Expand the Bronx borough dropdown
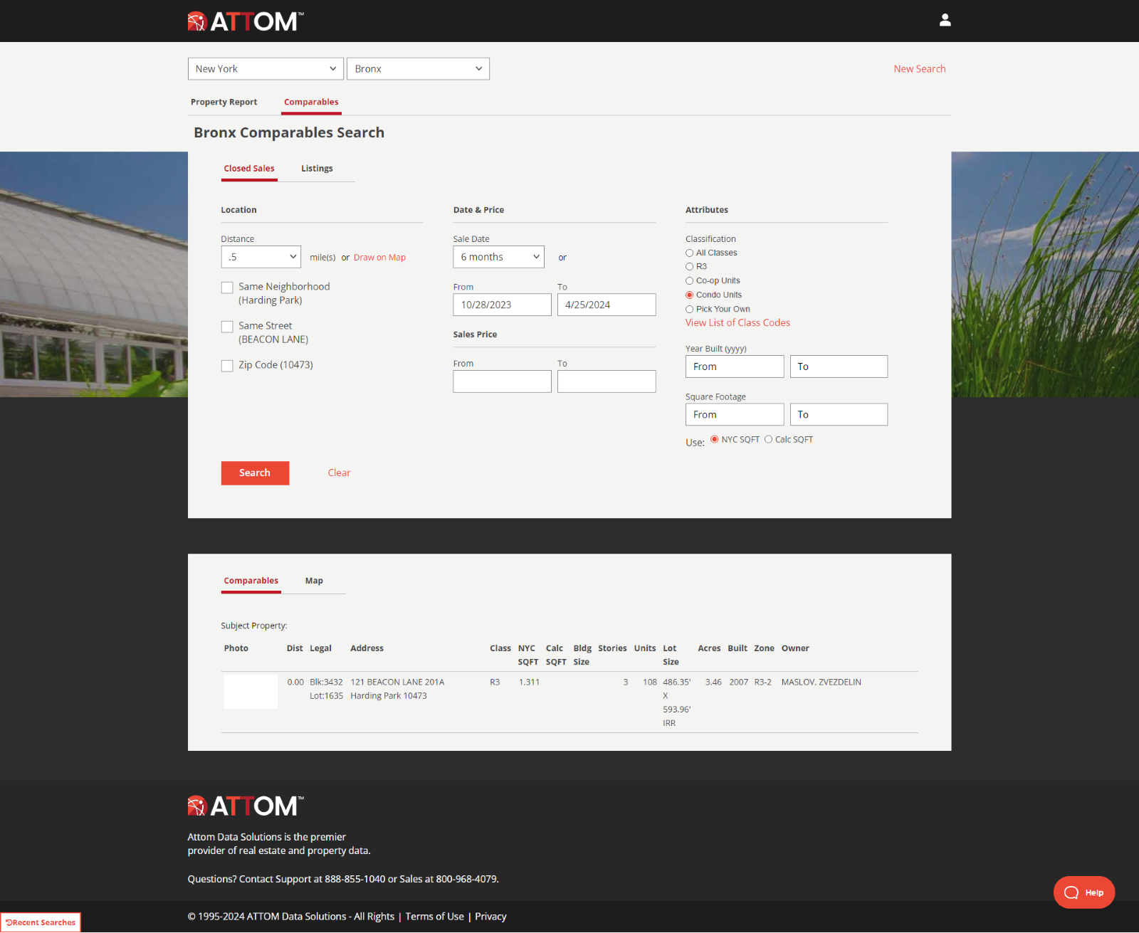The height and width of the screenshot is (933, 1139). [x=418, y=69]
